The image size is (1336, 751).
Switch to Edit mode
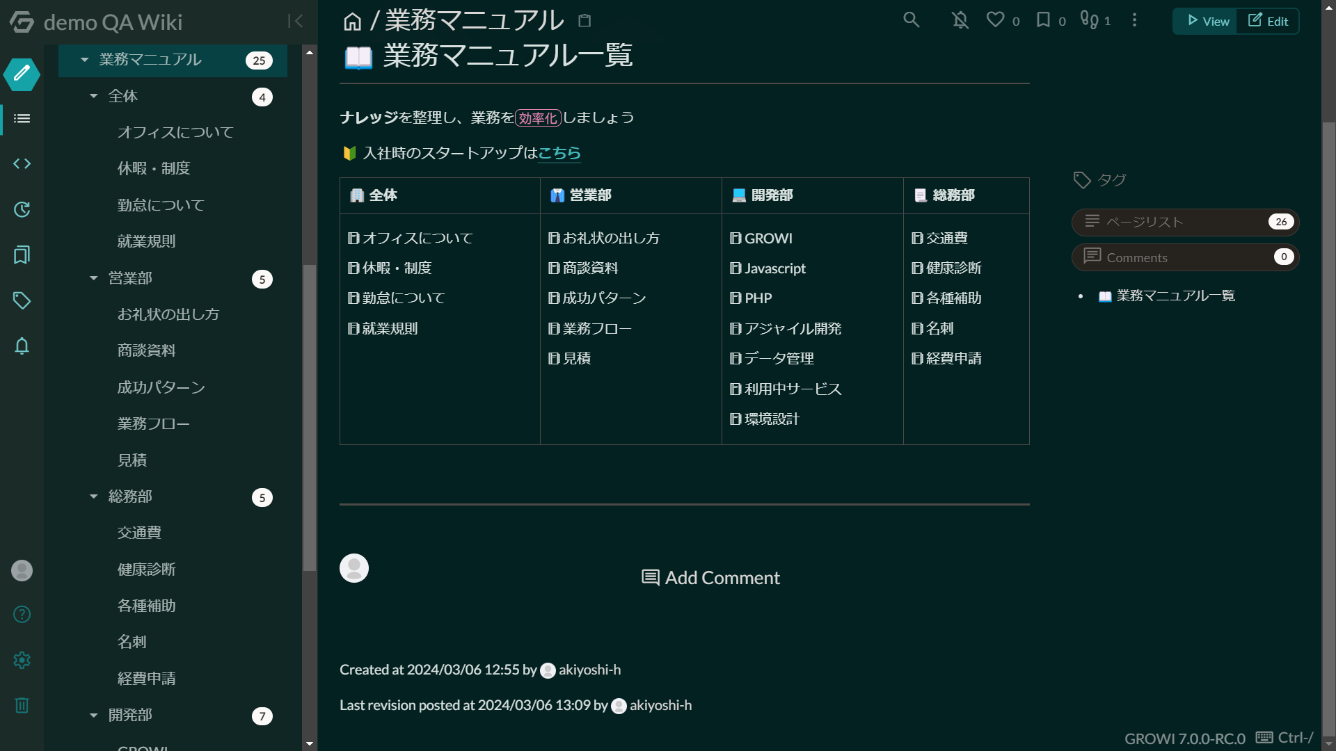pos(1268,21)
